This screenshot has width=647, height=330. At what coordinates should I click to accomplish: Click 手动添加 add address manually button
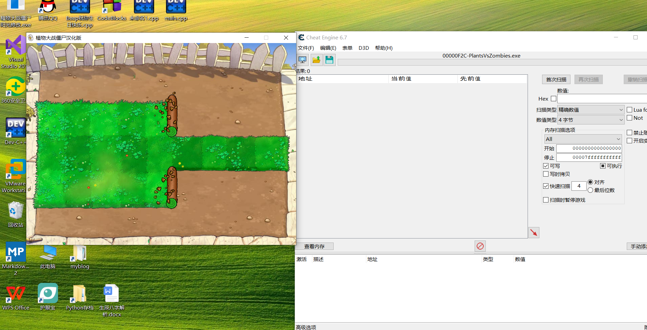pos(637,246)
